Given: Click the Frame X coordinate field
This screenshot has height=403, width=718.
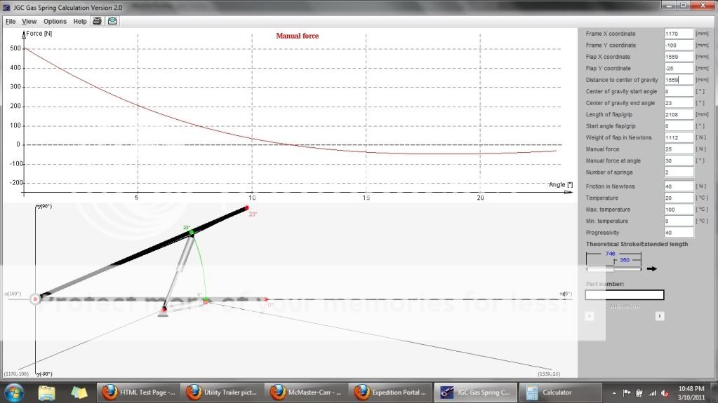Looking at the screenshot, I should coord(678,34).
